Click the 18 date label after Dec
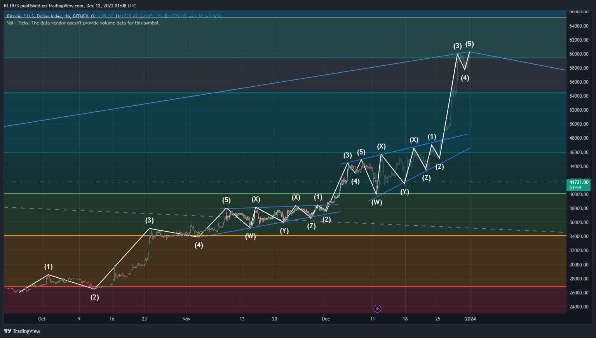 [x=405, y=319]
